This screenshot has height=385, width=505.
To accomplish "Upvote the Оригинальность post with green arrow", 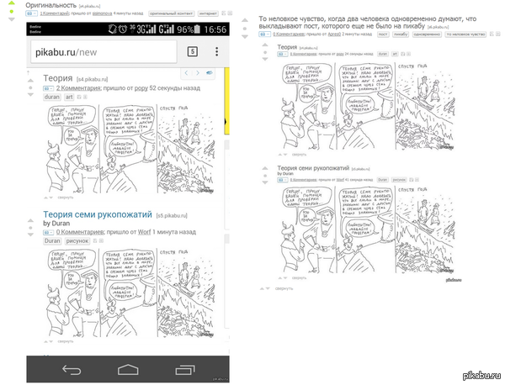I will coord(11,3).
